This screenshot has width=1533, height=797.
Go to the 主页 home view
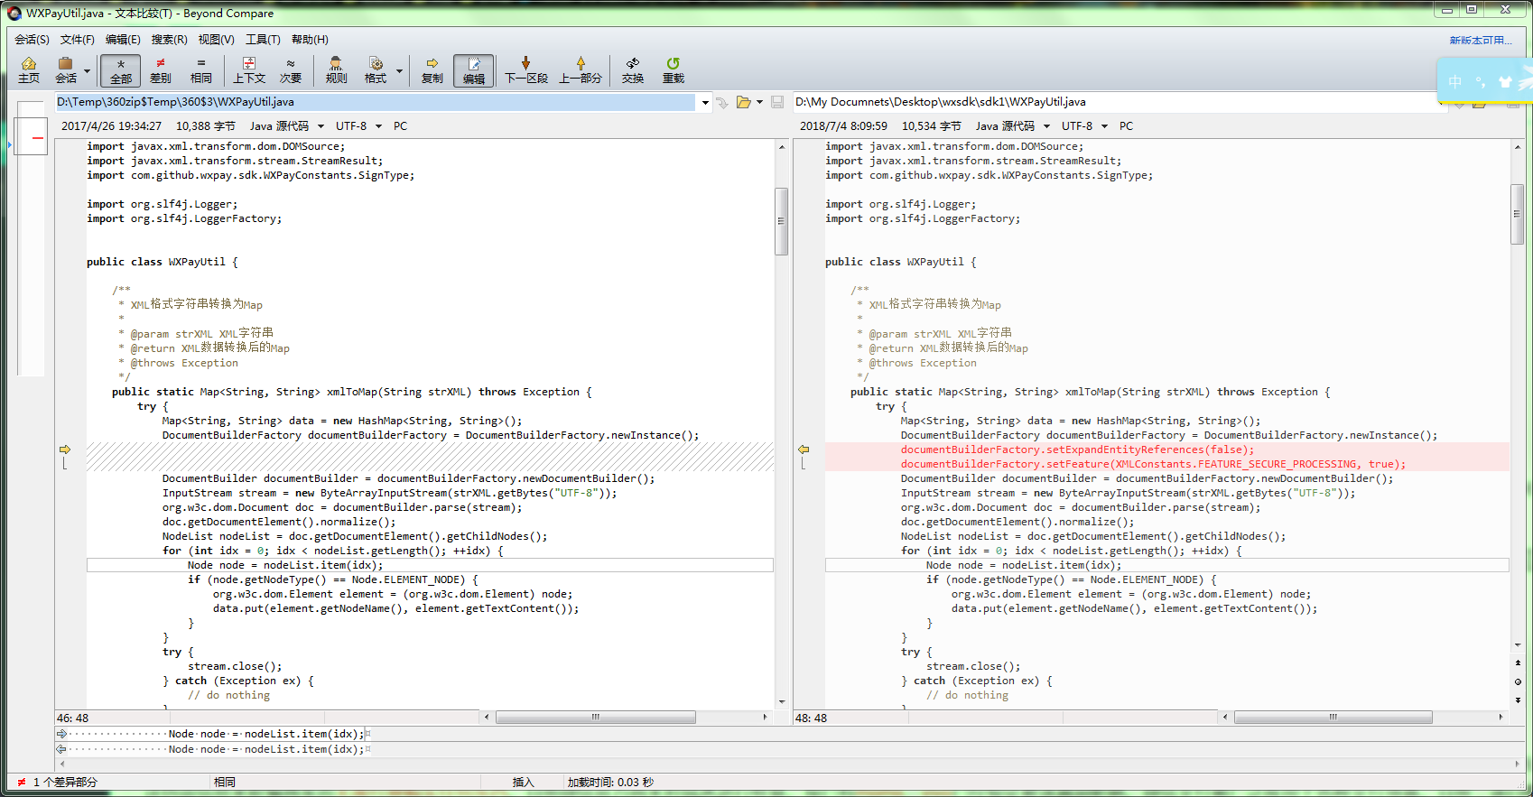coord(29,70)
